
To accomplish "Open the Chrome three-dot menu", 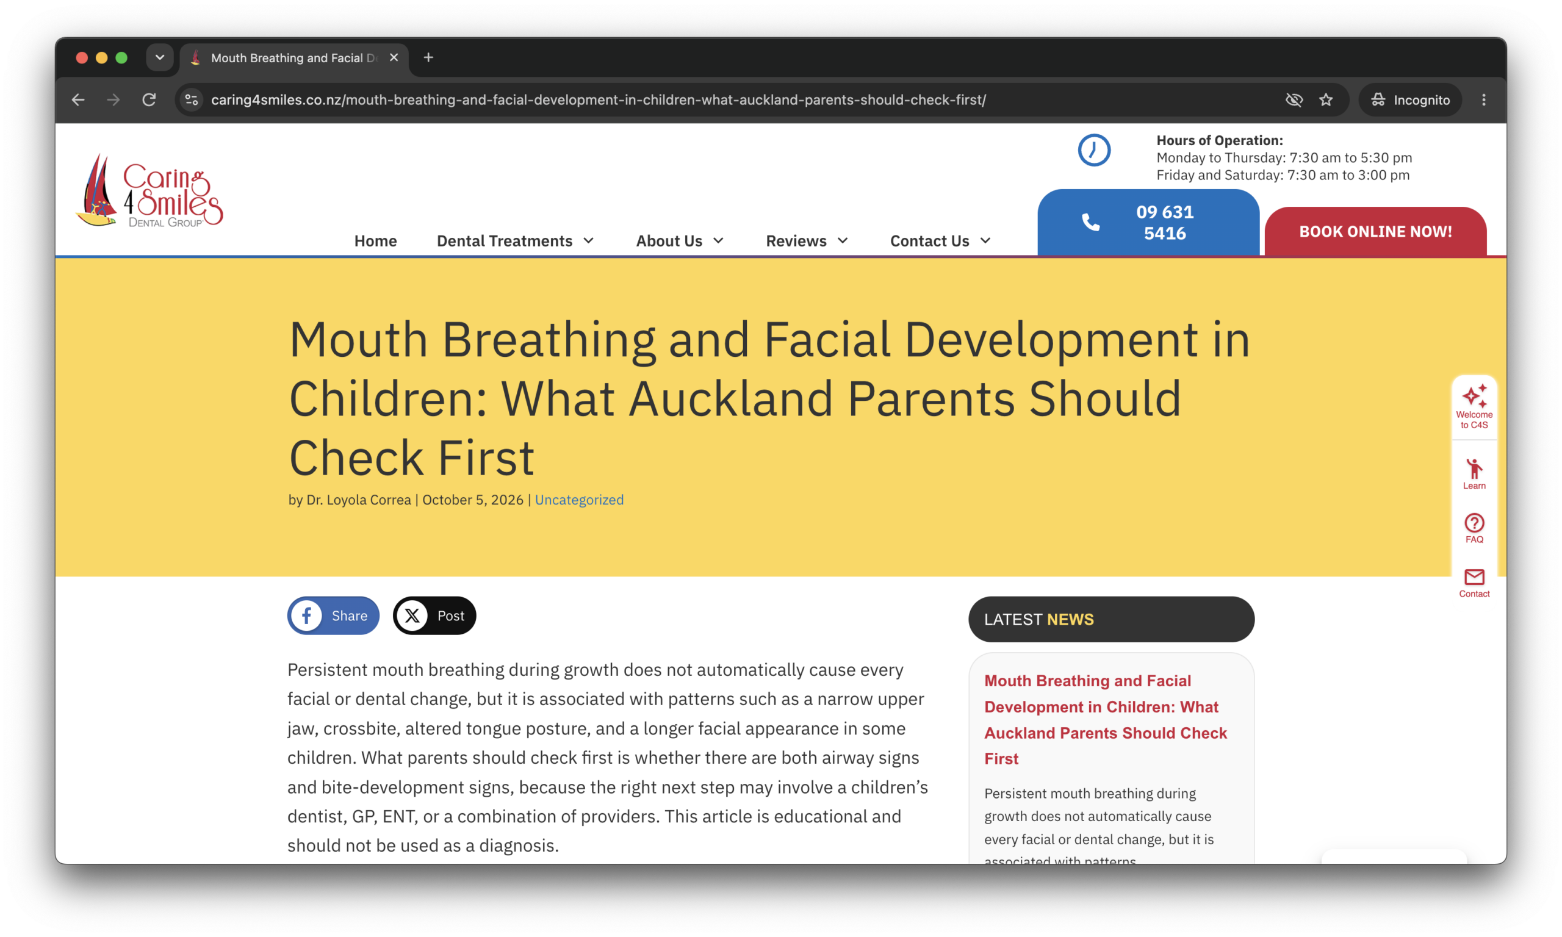I will click(1484, 100).
